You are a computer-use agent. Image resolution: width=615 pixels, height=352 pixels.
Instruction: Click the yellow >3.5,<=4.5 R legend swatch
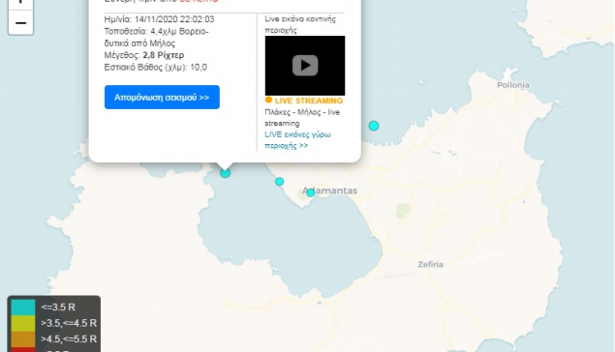pyautogui.click(x=23, y=323)
